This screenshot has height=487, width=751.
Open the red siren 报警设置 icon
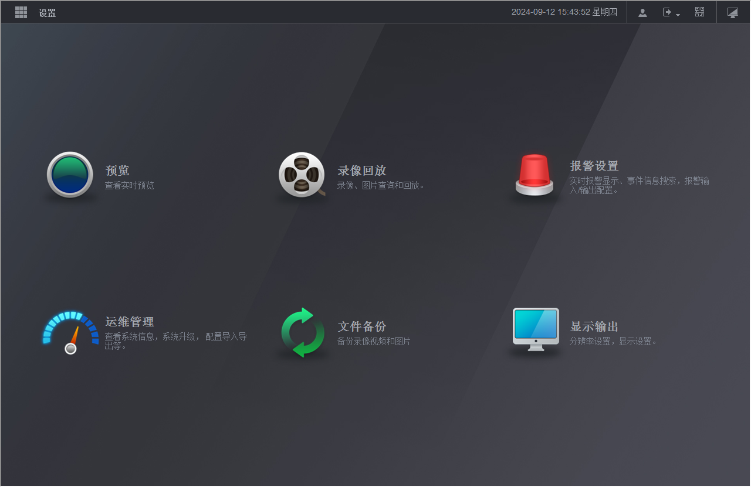pyautogui.click(x=534, y=175)
